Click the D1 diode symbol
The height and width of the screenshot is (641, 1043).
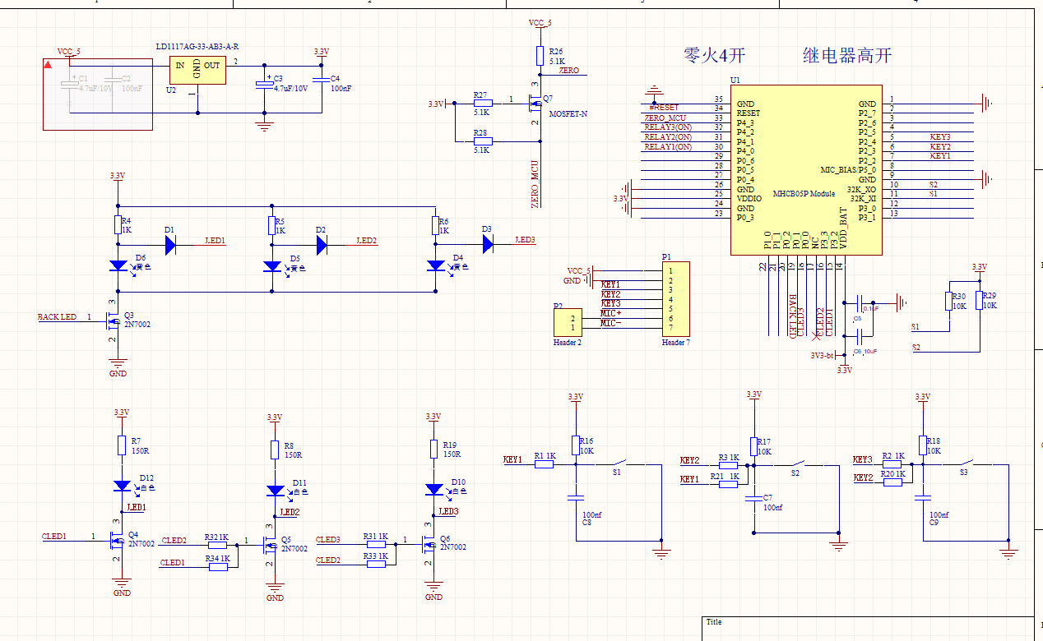169,244
